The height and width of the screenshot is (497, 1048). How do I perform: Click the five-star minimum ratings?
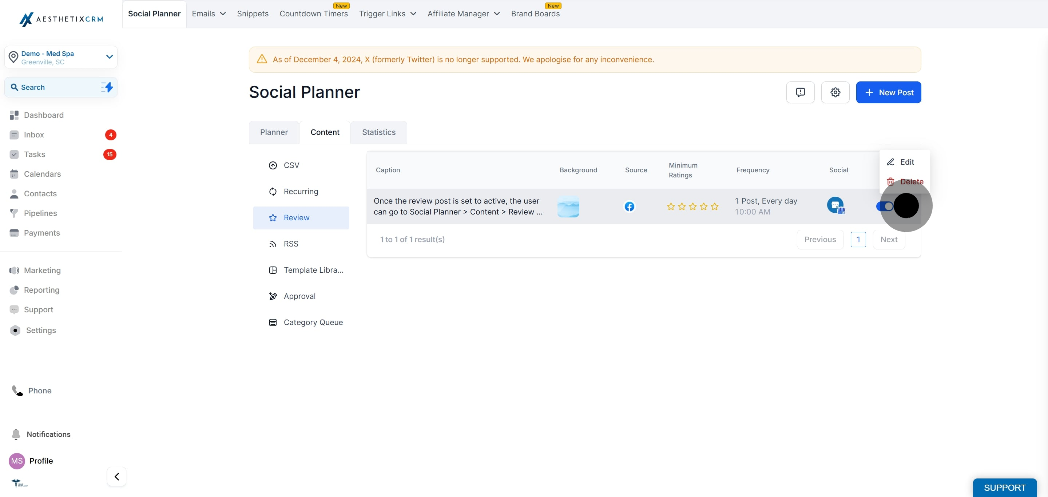pos(692,207)
